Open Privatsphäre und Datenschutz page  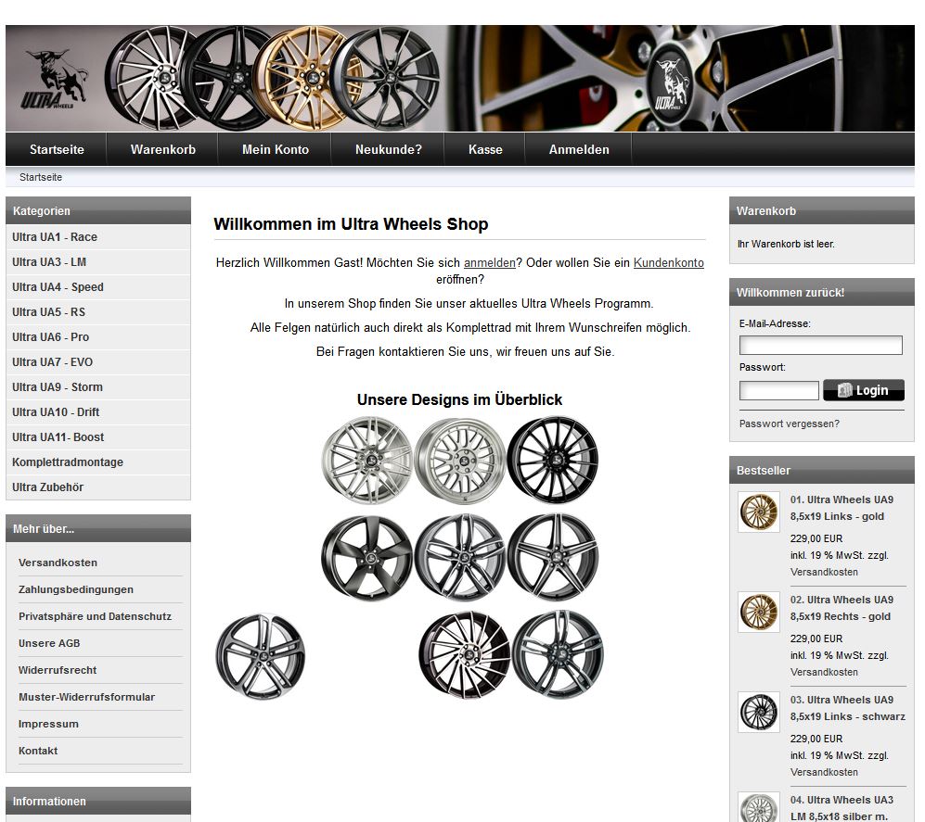click(95, 616)
